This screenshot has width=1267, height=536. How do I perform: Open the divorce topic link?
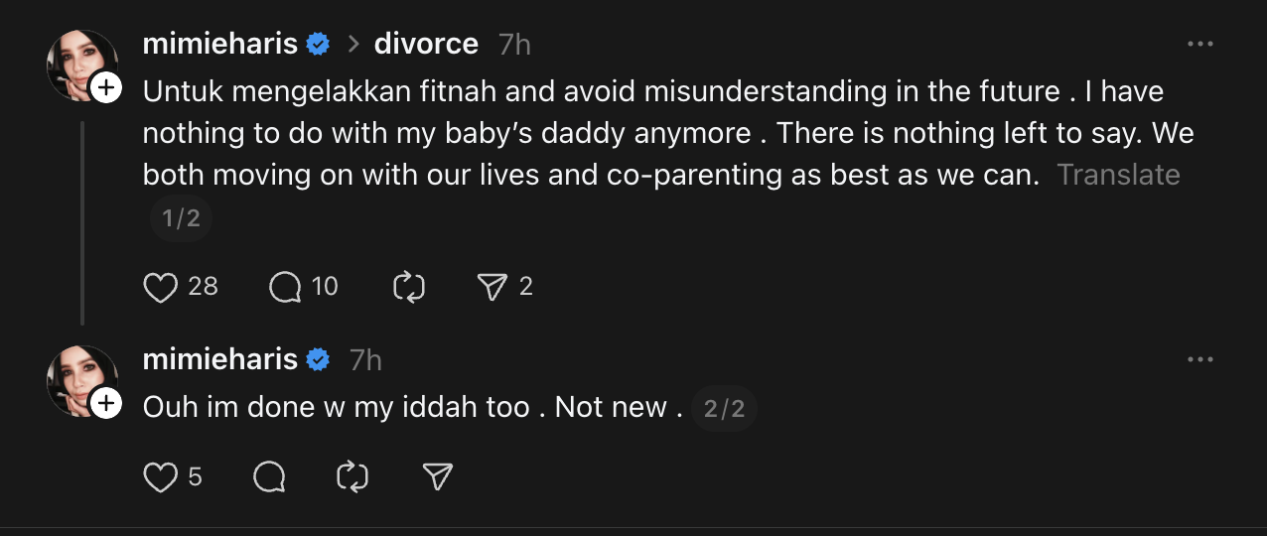[x=426, y=45]
